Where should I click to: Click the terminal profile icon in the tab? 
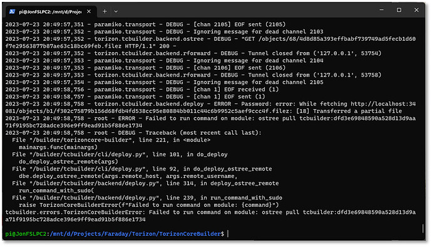tap(12, 11)
